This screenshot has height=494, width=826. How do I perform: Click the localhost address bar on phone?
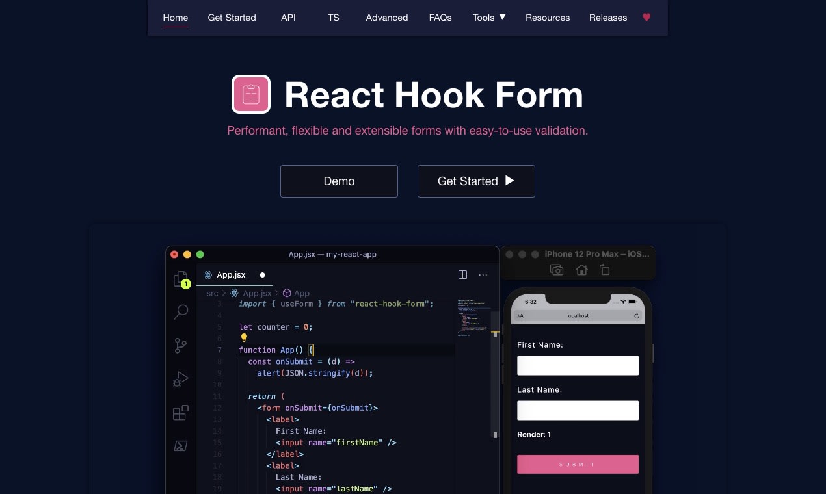pyautogui.click(x=578, y=316)
